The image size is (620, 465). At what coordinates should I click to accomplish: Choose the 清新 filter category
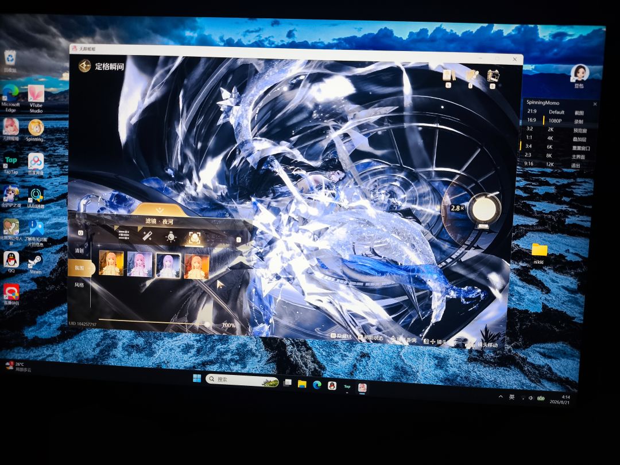(x=79, y=251)
